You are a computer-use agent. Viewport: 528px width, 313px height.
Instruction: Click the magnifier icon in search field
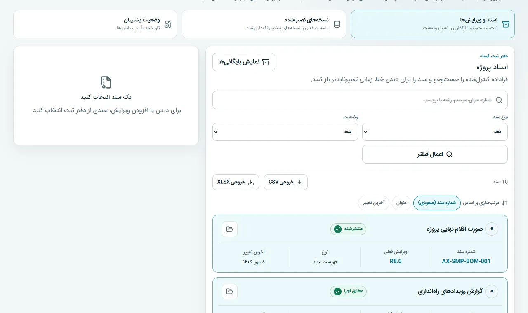click(499, 100)
